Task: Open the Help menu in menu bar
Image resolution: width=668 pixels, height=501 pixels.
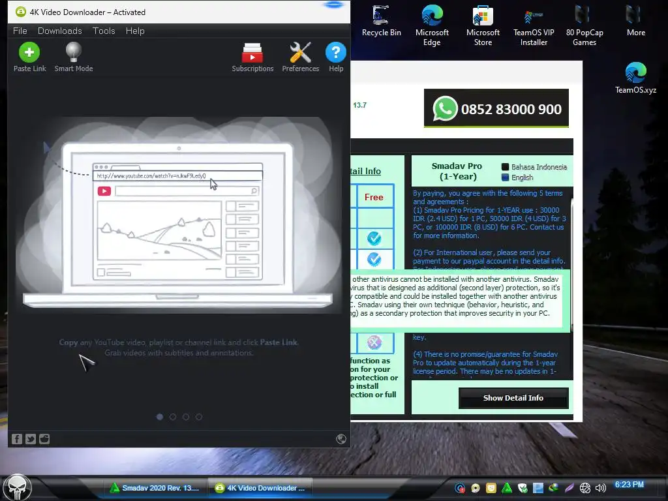Action: [135, 31]
